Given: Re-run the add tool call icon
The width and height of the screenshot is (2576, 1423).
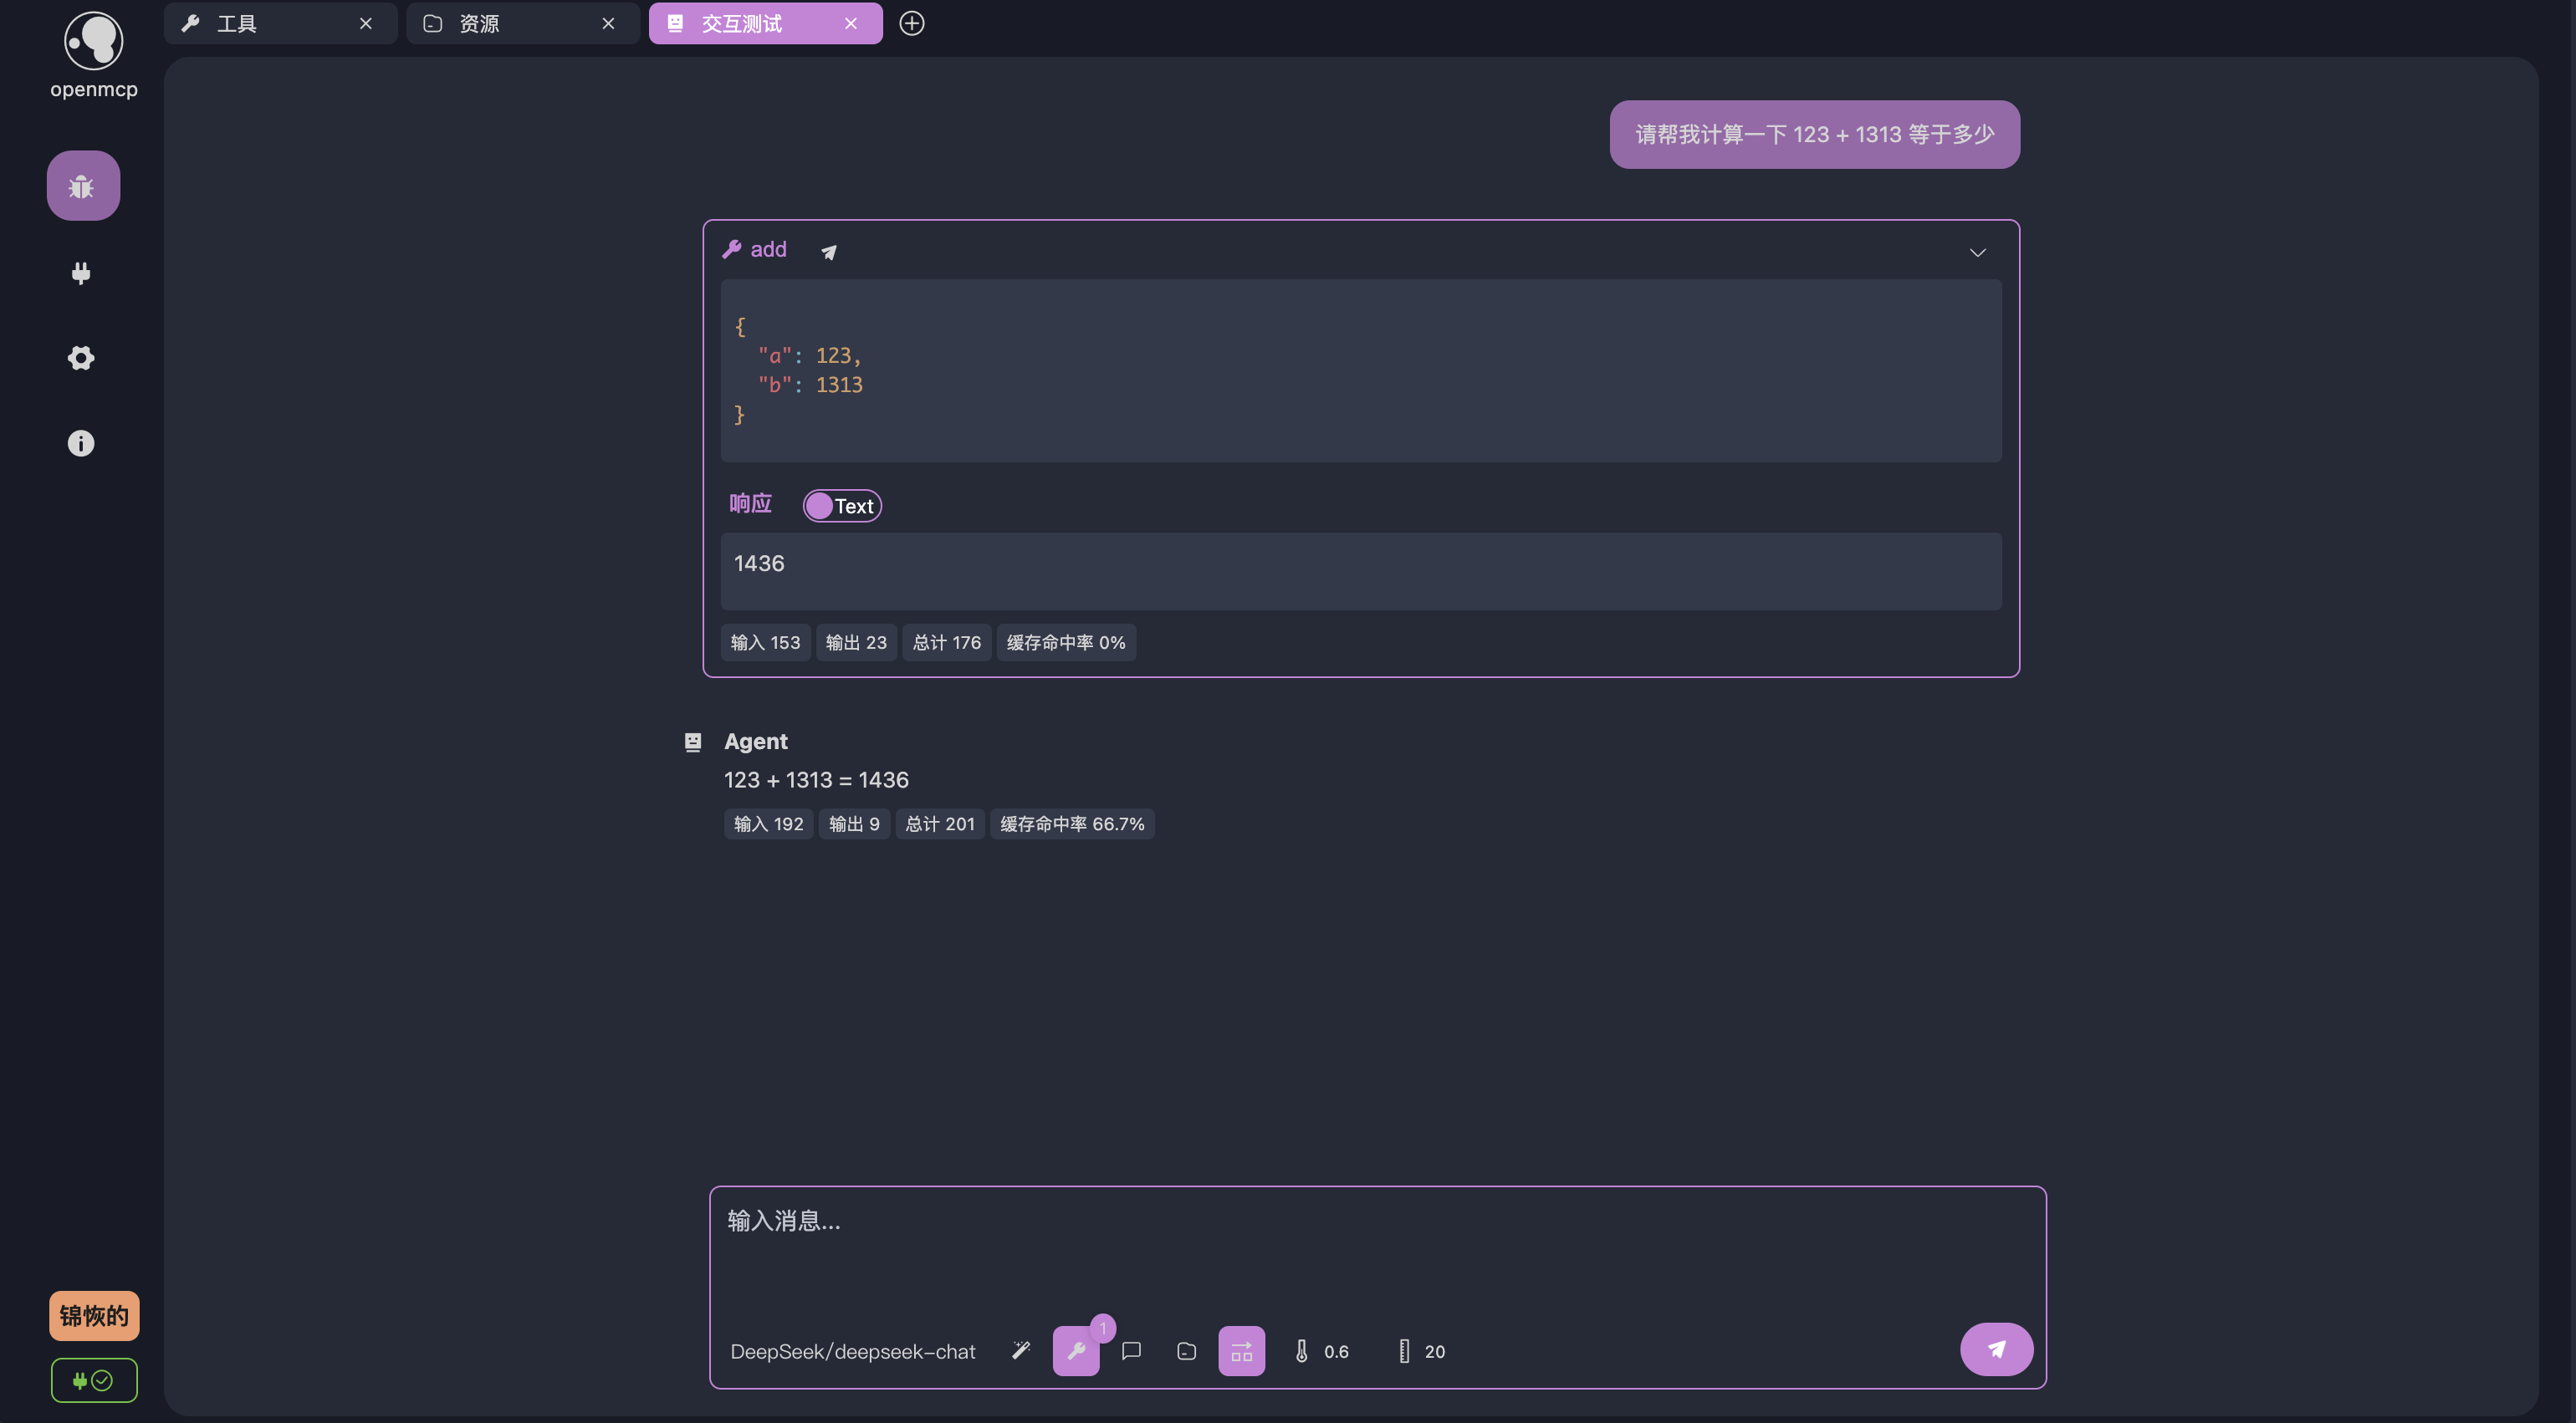Looking at the screenshot, I should click(x=829, y=252).
